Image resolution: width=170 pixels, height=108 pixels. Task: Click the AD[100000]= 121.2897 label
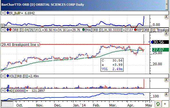[27, 91]
